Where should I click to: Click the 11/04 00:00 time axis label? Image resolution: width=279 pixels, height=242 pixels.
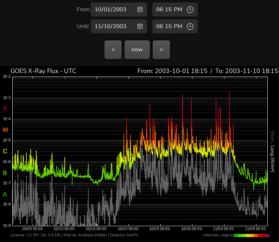pyautogui.click(x=223, y=229)
